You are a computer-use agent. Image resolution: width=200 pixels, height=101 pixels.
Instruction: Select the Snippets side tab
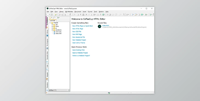[47, 76]
